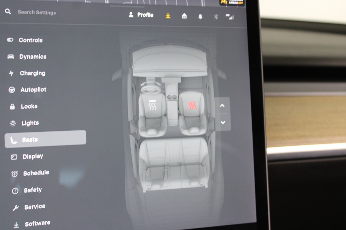The width and height of the screenshot is (346, 230).
Task: Open the garage door HomeLink icon
Action: tap(184, 16)
